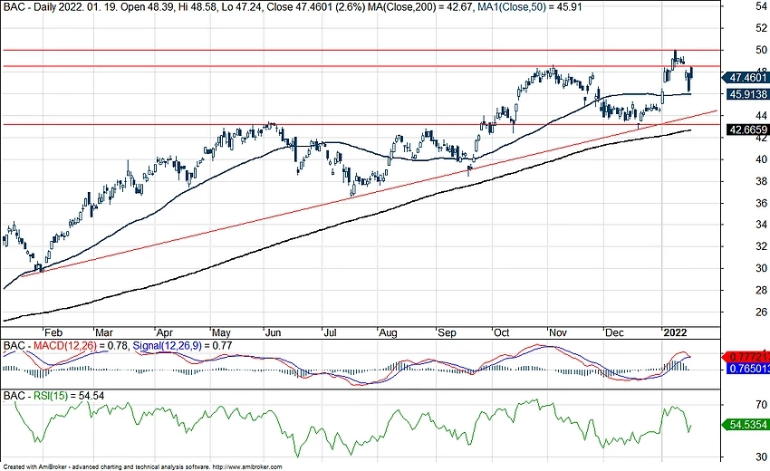The width and height of the screenshot is (770, 471).
Task: Click the bold 2022 year label
Action: tap(675, 333)
